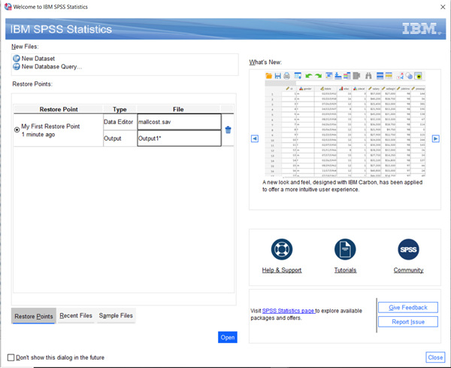Select My First Restore Point radio button
Image resolution: width=451 pixels, height=368 pixels.
tap(18, 129)
